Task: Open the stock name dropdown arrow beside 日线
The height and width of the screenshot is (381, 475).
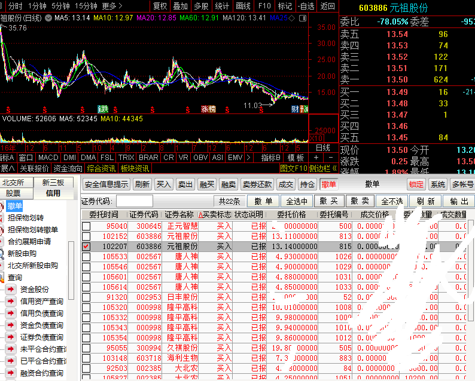Action: click(x=48, y=18)
